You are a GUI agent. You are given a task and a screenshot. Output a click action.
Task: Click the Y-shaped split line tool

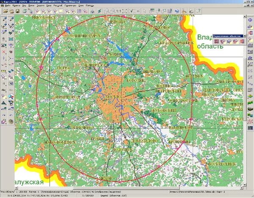click(11, 58)
